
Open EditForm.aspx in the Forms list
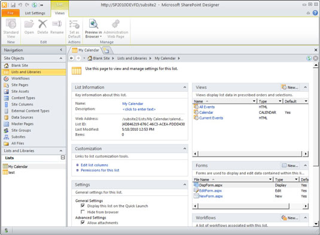coord(210,191)
